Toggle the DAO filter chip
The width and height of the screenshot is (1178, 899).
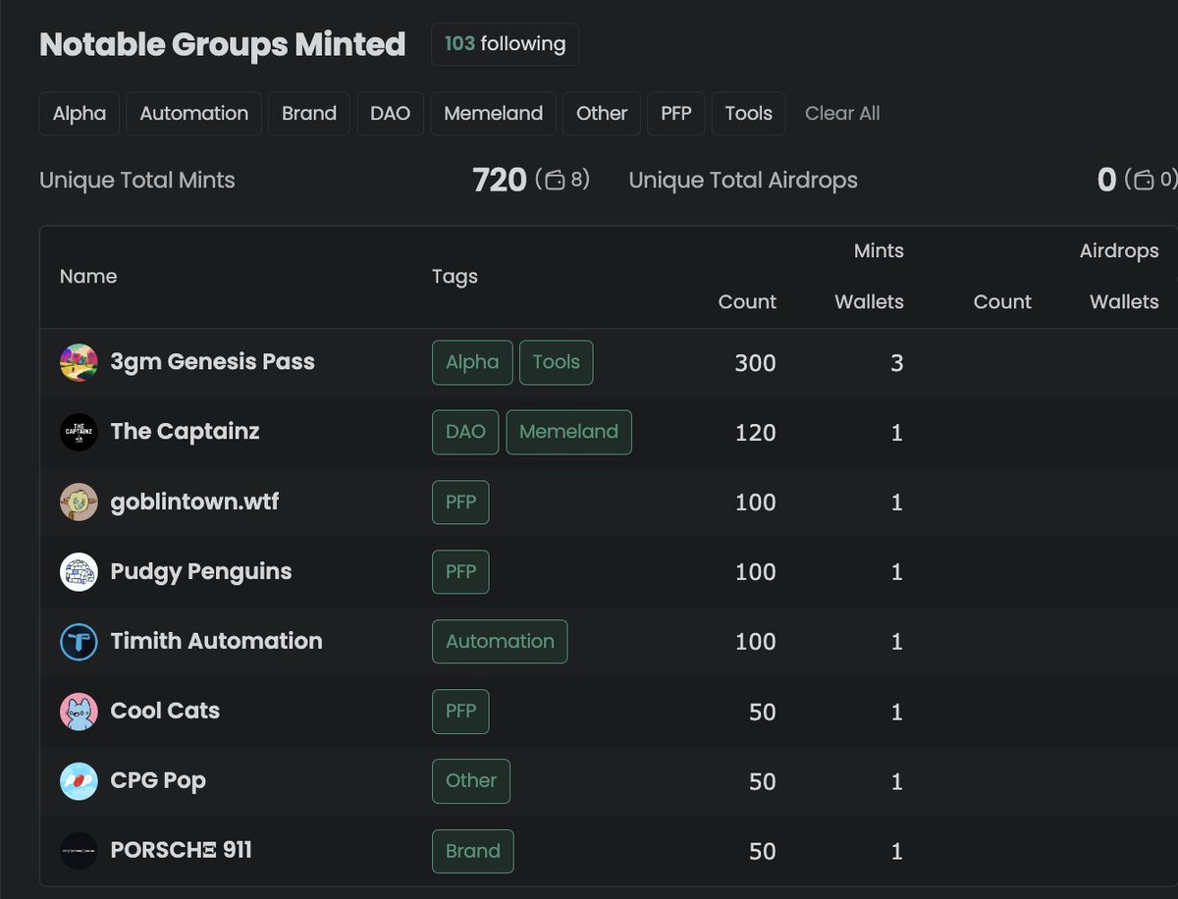pyautogui.click(x=390, y=113)
